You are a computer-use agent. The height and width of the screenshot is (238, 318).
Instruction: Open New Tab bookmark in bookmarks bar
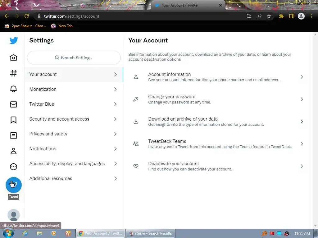click(62, 26)
